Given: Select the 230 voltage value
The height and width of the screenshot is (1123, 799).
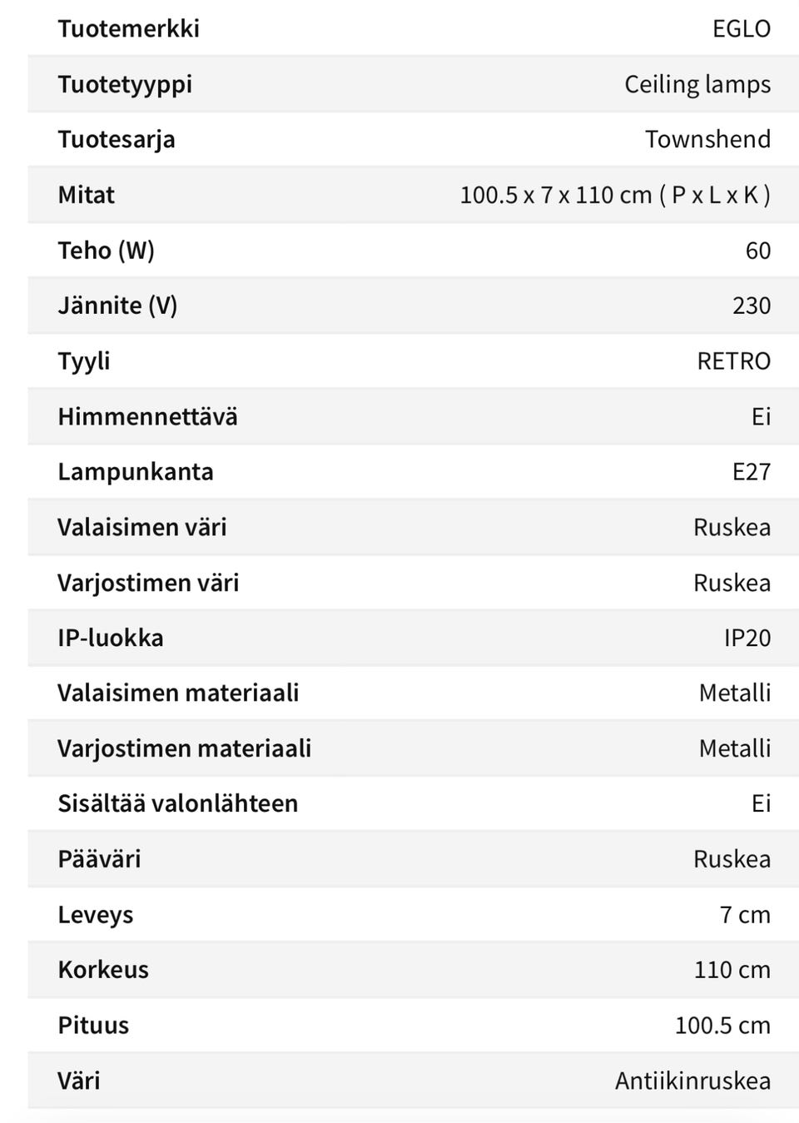Looking at the screenshot, I should (x=751, y=306).
